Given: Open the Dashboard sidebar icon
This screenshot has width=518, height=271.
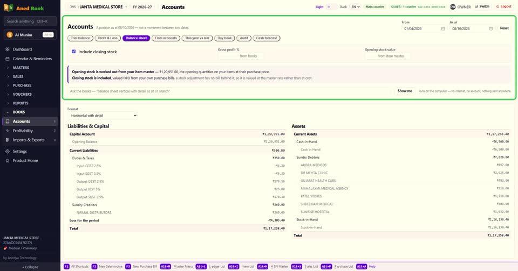Looking at the screenshot, I should click(x=7, y=49).
